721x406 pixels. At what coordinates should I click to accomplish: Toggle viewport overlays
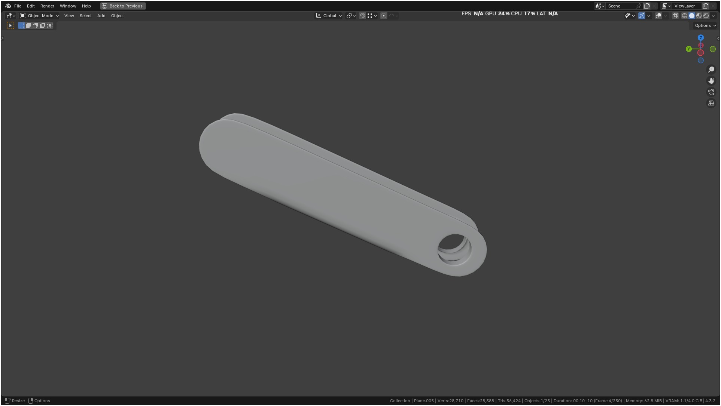point(658,16)
